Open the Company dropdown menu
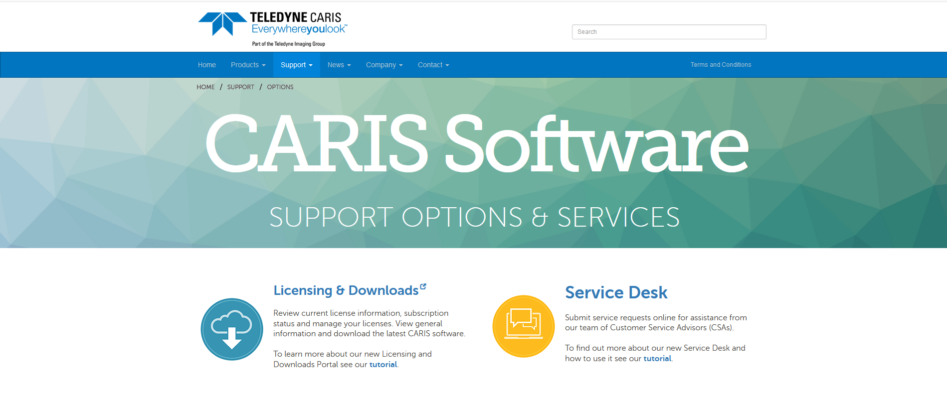 (384, 65)
